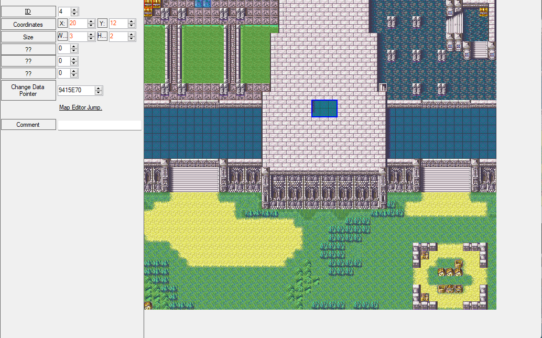The height and width of the screenshot is (338, 542).
Task: Increase the ID value with up arrow
Action: coord(74,9)
